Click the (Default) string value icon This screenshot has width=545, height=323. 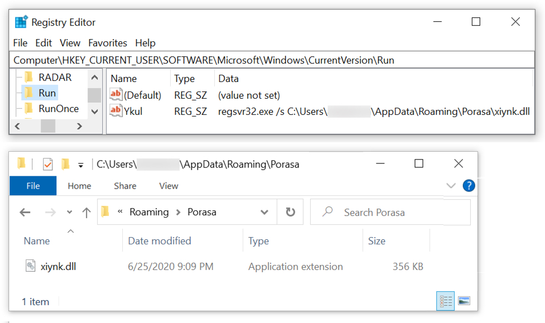click(x=115, y=94)
